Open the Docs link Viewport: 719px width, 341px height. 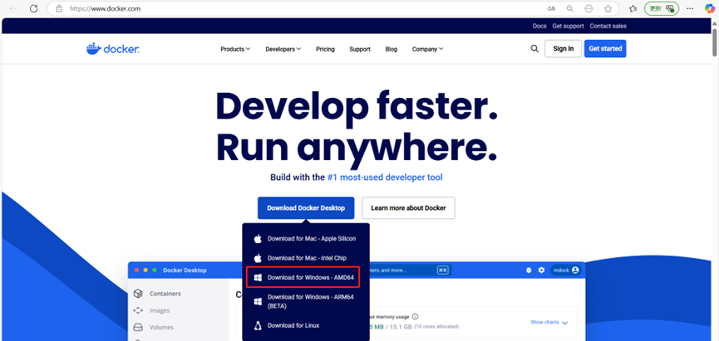(x=539, y=26)
